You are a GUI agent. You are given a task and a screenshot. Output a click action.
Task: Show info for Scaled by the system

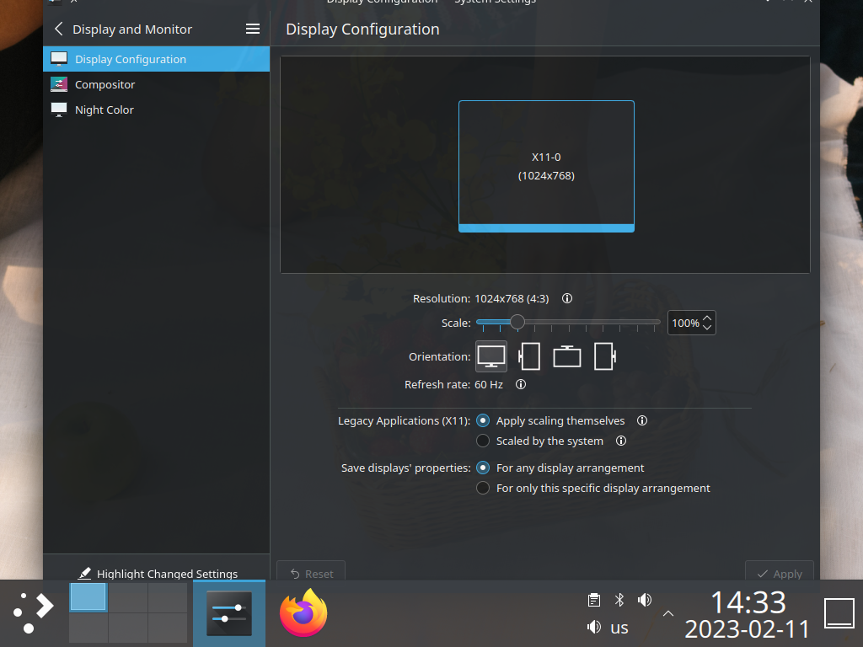[x=621, y=441]
